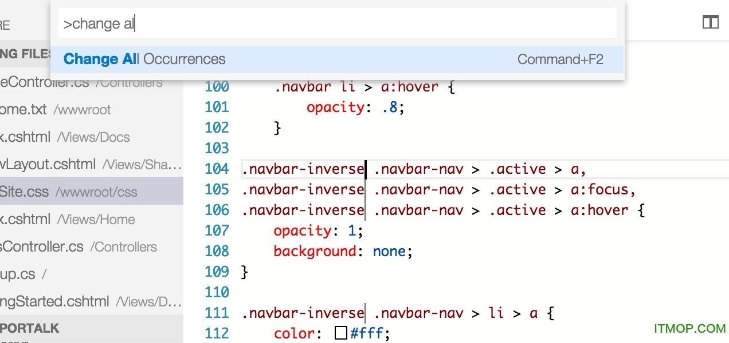This screenshot has width=729, height=343.
Task: Focus the command palette input field
Action: 337,24
